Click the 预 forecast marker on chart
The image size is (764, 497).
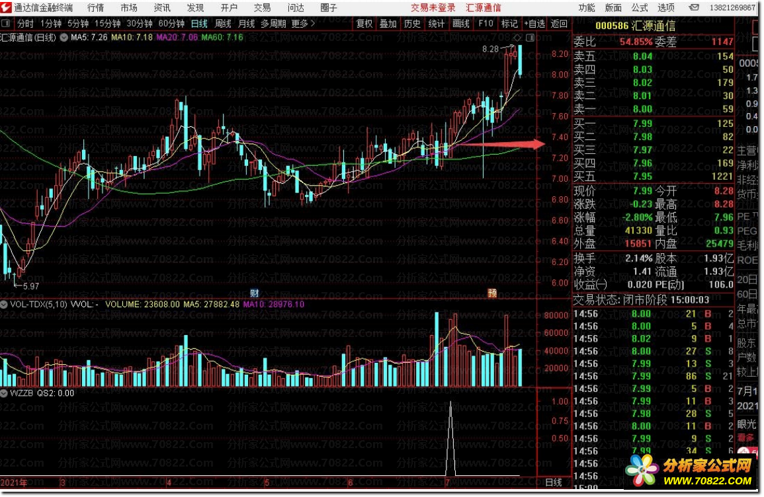pyautogui.click(x=492, y=293)
